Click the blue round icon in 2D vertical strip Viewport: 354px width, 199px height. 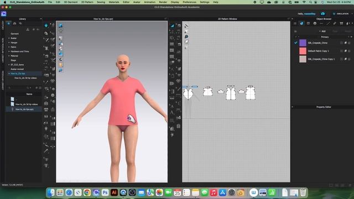click(x=186, y=36)
